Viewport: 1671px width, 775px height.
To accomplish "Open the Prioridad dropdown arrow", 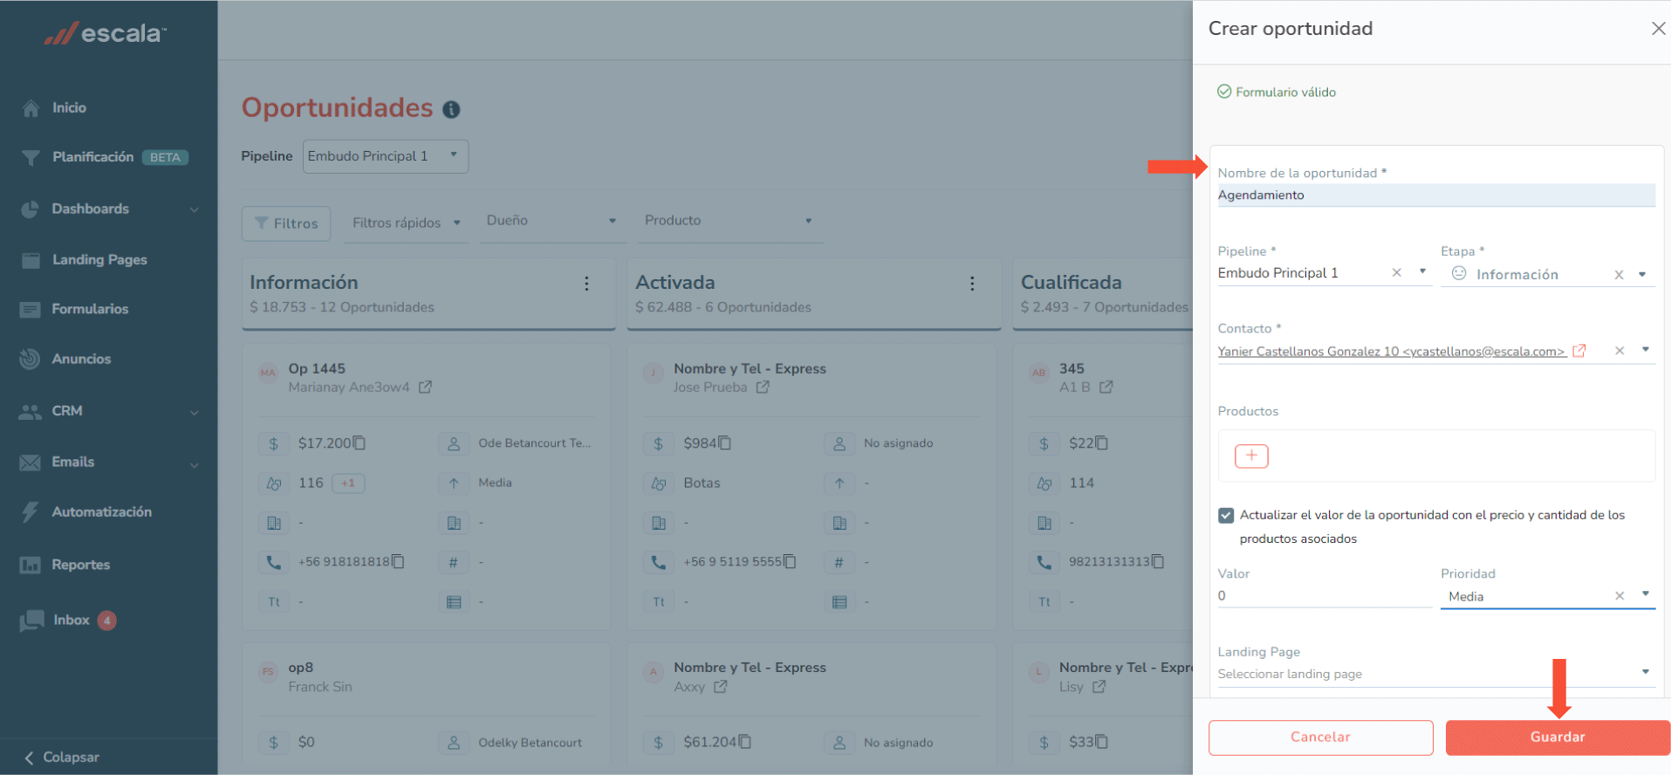I will point(1646,594).
